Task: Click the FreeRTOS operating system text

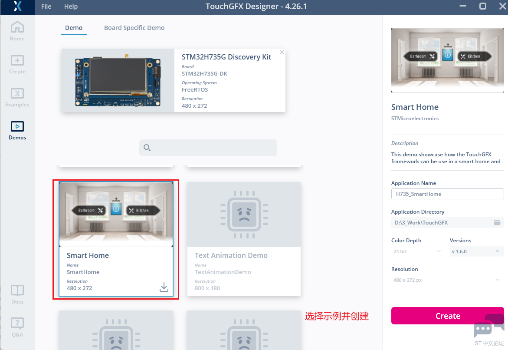Action: click(195, 89)
